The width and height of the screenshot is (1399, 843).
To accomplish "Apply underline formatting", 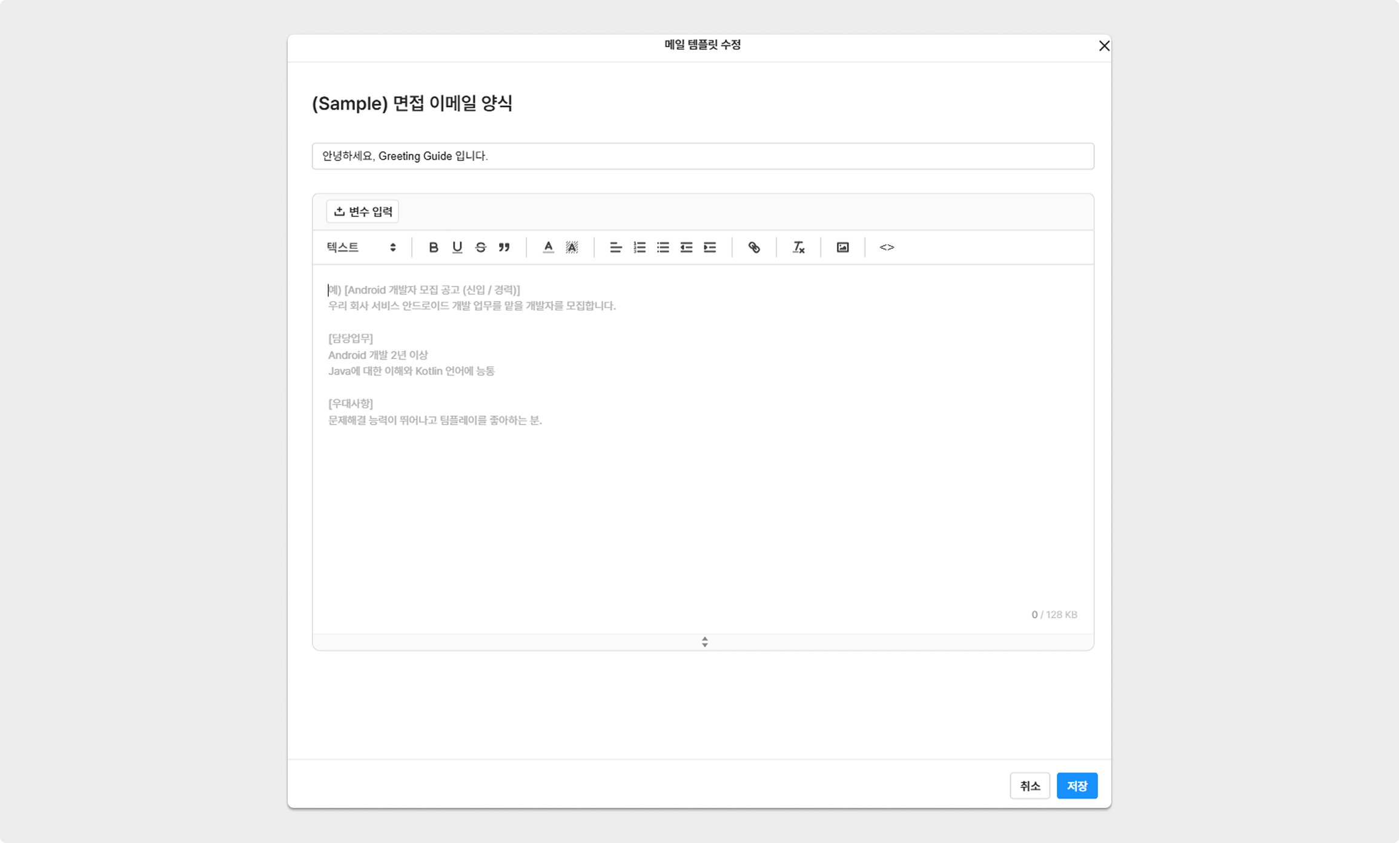I will (457, 247).
